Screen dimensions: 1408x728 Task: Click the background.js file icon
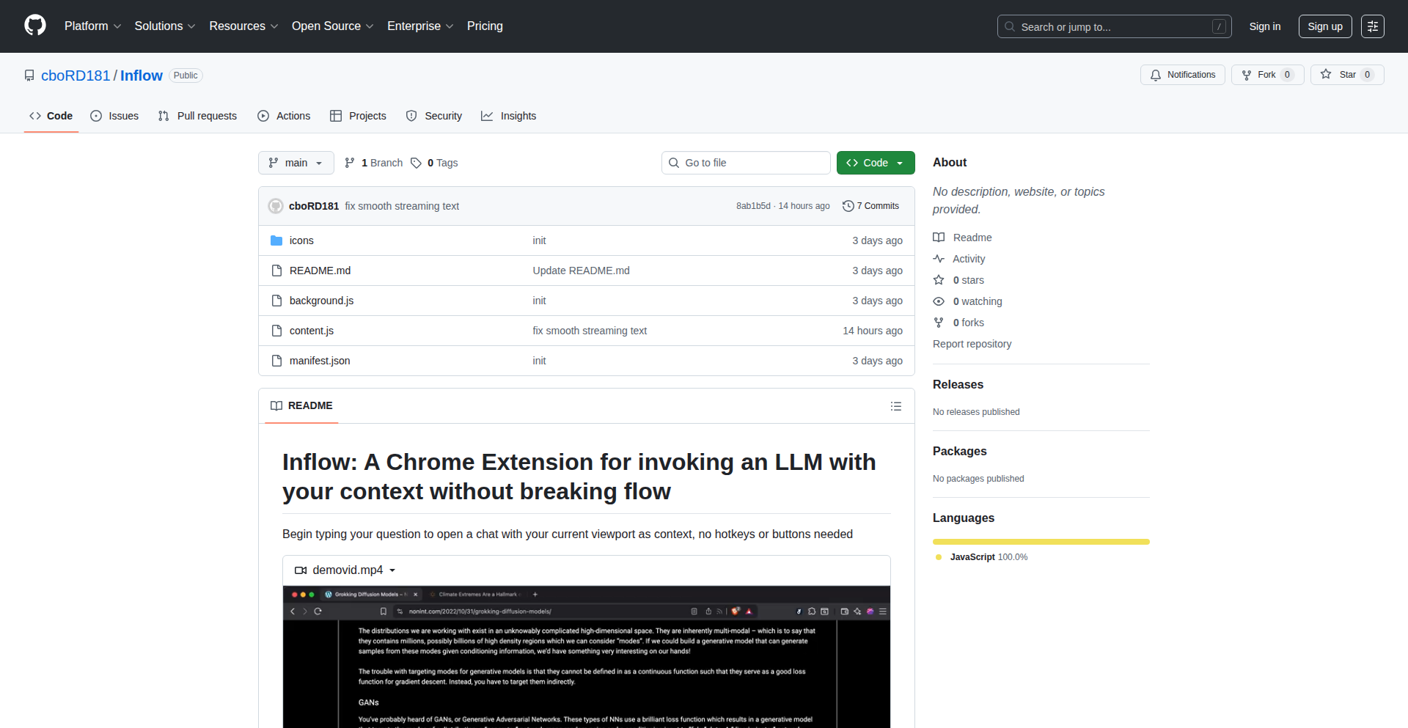tap(276, 301)
